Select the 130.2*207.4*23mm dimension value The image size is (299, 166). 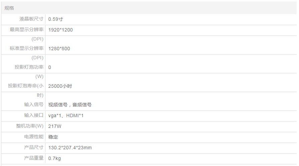[70, 148]
